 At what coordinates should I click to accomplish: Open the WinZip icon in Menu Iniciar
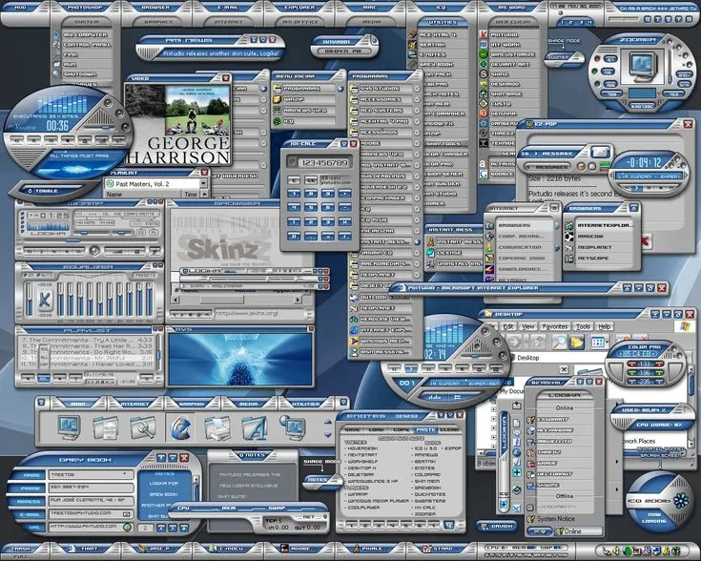tap(278, 99)
